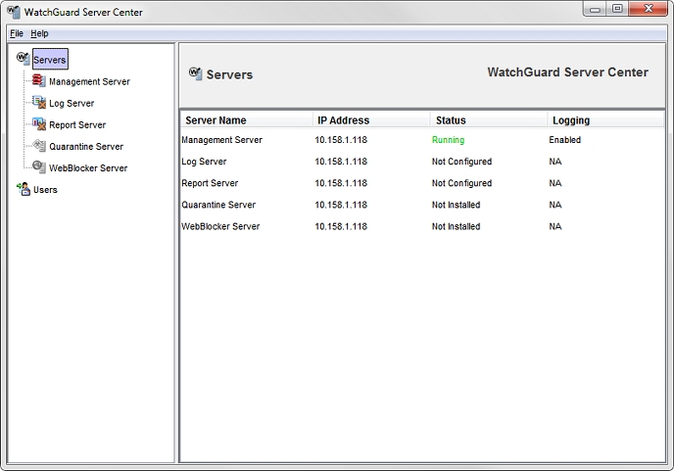Open the Help menu

39,33
